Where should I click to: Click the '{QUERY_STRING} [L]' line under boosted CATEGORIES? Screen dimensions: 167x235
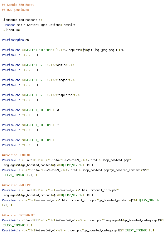17,225
